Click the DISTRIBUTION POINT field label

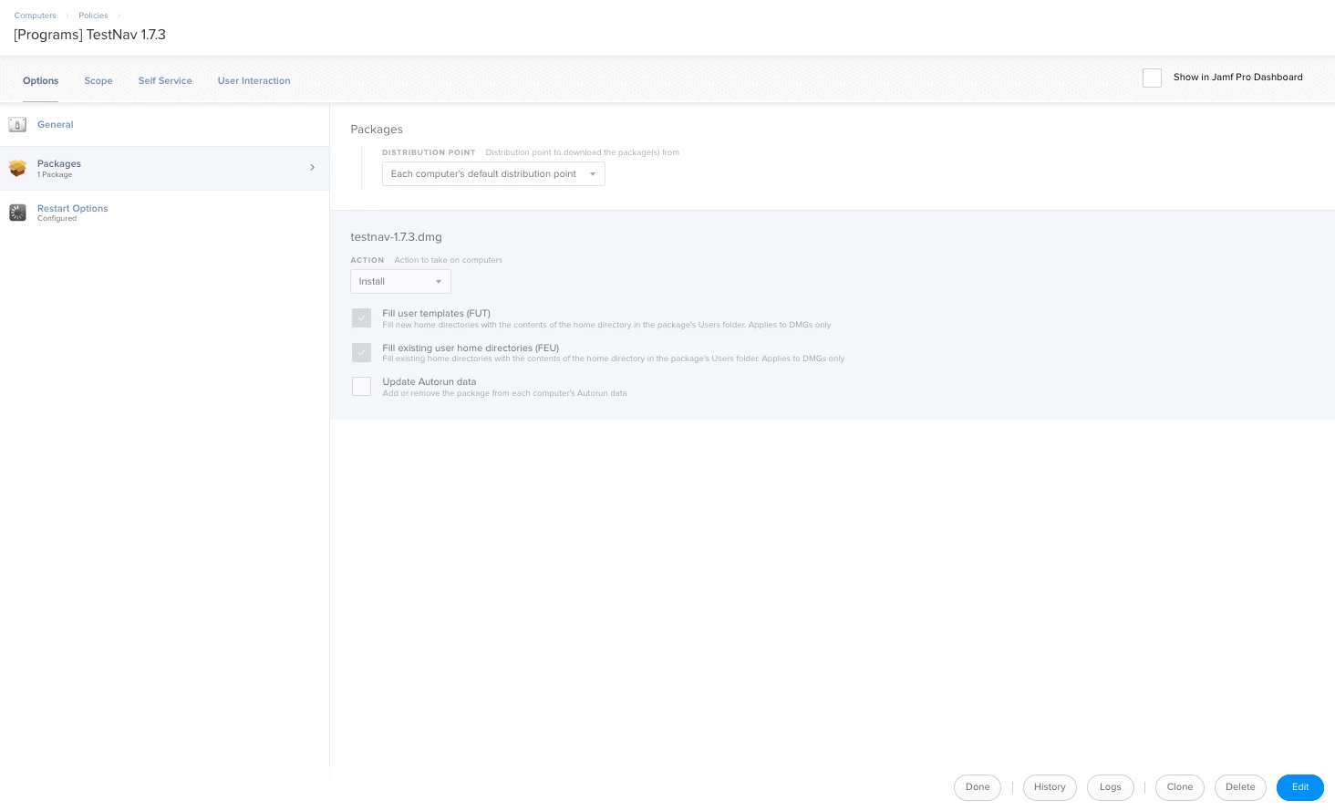pyautogui.click(x=429, y=152)
